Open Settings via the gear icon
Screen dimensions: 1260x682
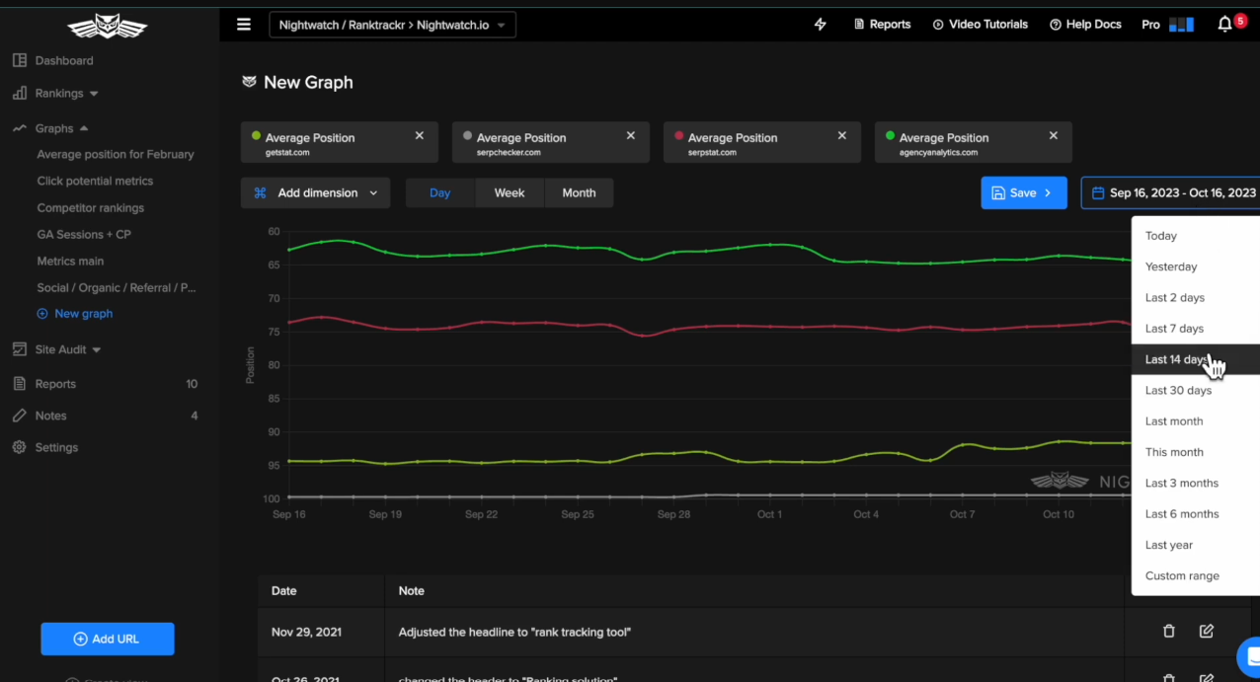coord(17,446)
